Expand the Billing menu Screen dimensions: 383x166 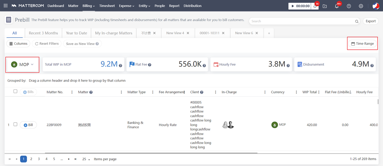(88, 6)
